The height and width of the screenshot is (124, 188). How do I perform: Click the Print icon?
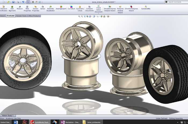(x=18, y=2)
